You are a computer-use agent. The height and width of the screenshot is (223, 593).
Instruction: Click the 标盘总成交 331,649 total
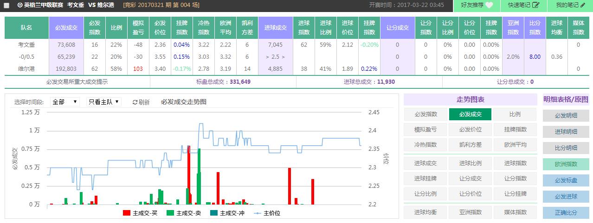click(223, 81)
